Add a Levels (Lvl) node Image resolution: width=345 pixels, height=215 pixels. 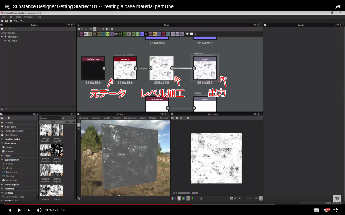pyautogui.click(x=138, y=34)
